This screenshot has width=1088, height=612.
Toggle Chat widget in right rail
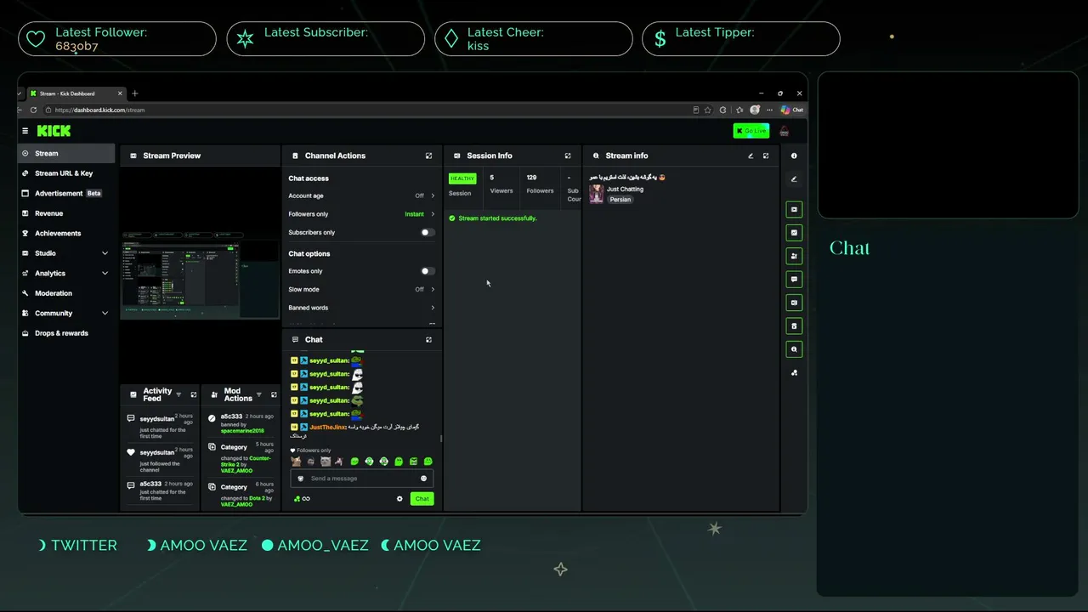[794, 279]
